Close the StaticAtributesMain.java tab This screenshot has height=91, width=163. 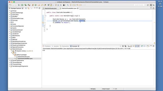pos(78,8)
